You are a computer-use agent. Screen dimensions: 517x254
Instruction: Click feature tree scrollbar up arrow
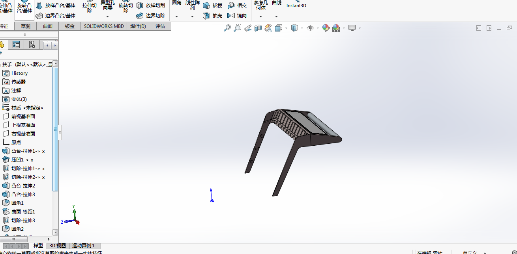point(56,64)
